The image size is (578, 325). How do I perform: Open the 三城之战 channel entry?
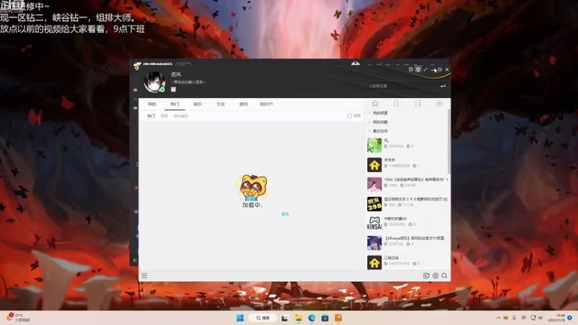[x=407, y=262]
